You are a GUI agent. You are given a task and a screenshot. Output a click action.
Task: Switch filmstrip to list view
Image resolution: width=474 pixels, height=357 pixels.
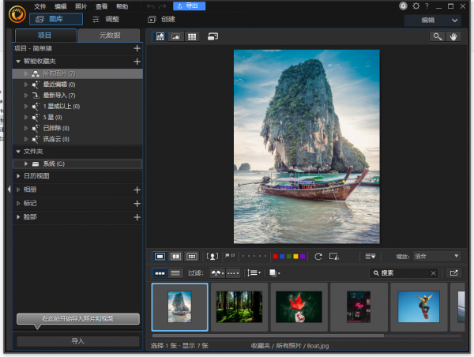click(175, 272)
